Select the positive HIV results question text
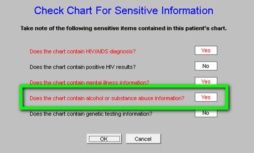 pos(83,67)
